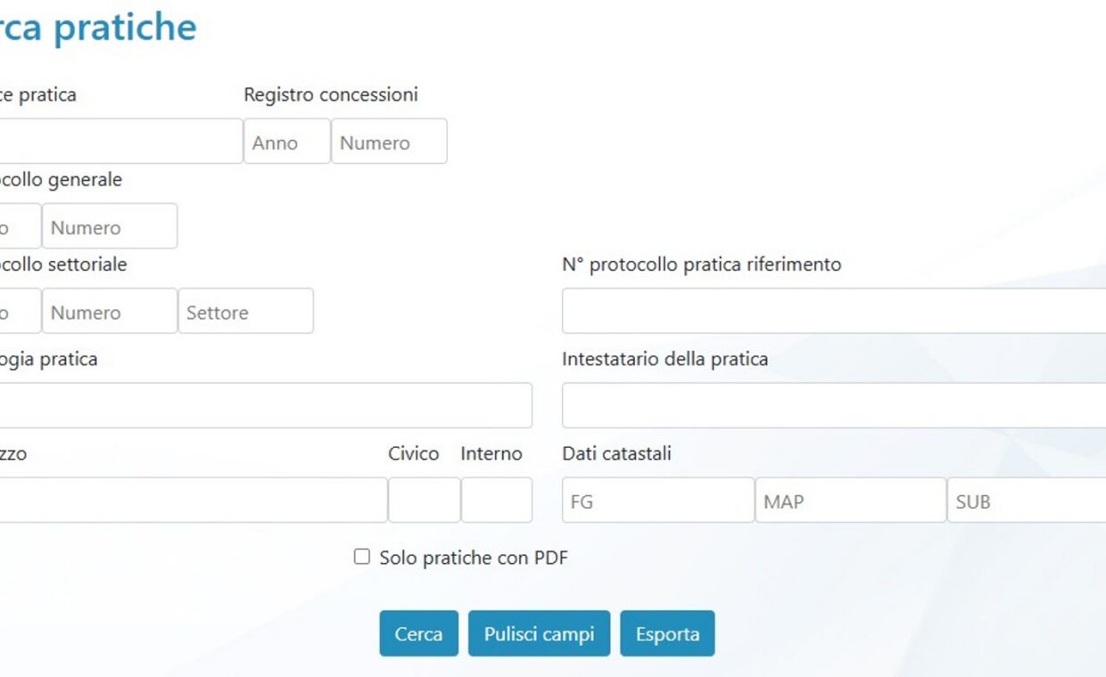Viewport: 1106px width, 677px height.
Task: Select the Anno field under Registro concessioni
Action: point(286,141)
